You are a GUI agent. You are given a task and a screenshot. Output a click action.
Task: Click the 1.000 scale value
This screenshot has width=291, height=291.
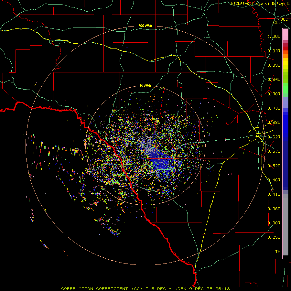[274, 36]
